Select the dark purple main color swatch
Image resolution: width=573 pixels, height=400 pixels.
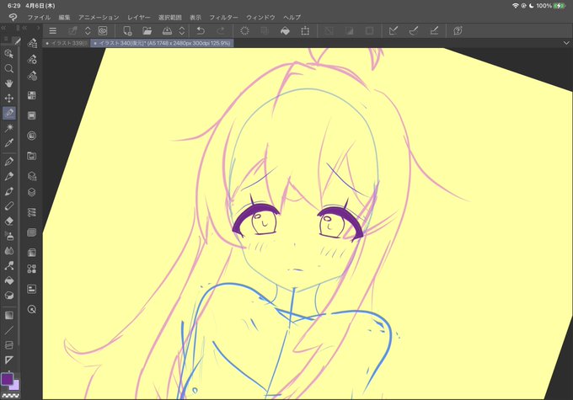point(7,379)
